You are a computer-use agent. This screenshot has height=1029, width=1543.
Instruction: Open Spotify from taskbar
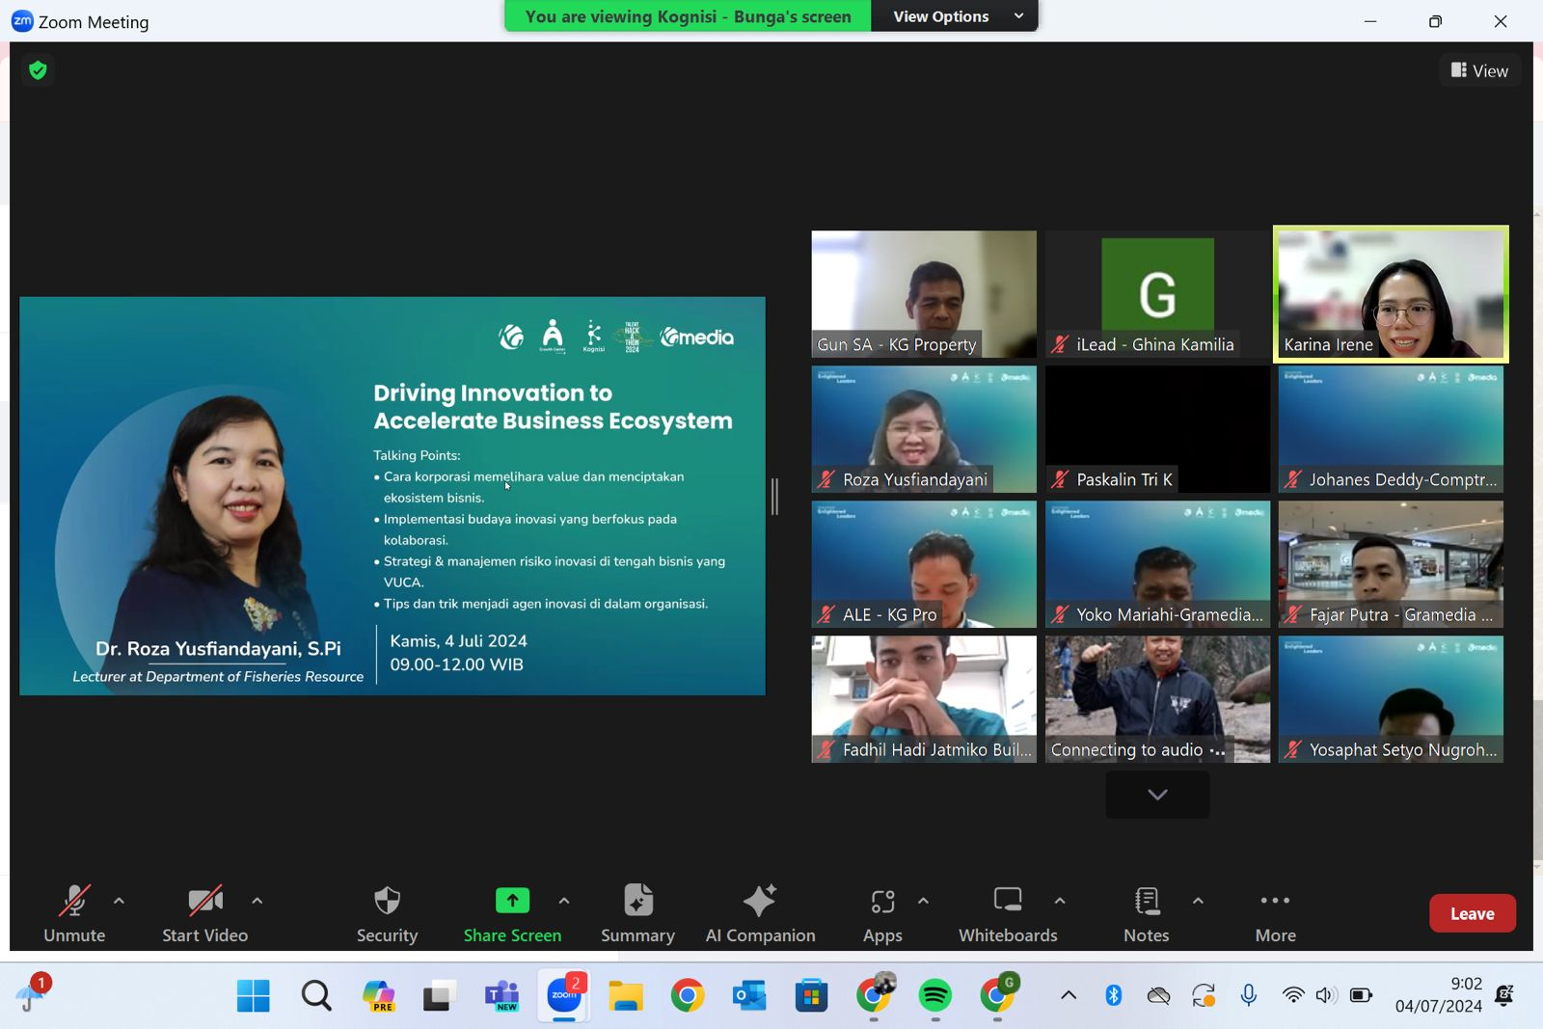click(935, 995)
